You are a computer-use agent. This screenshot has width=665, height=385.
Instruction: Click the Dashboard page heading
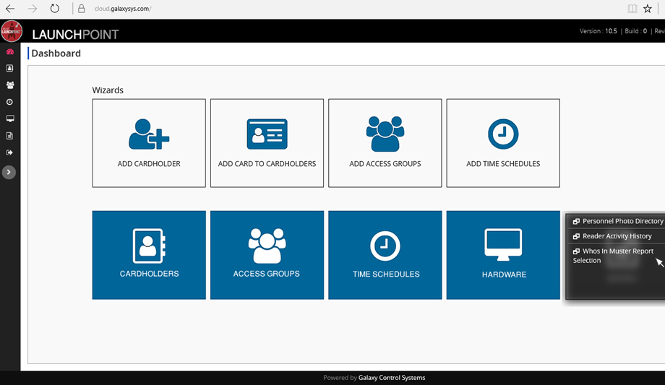coord(56,53)
